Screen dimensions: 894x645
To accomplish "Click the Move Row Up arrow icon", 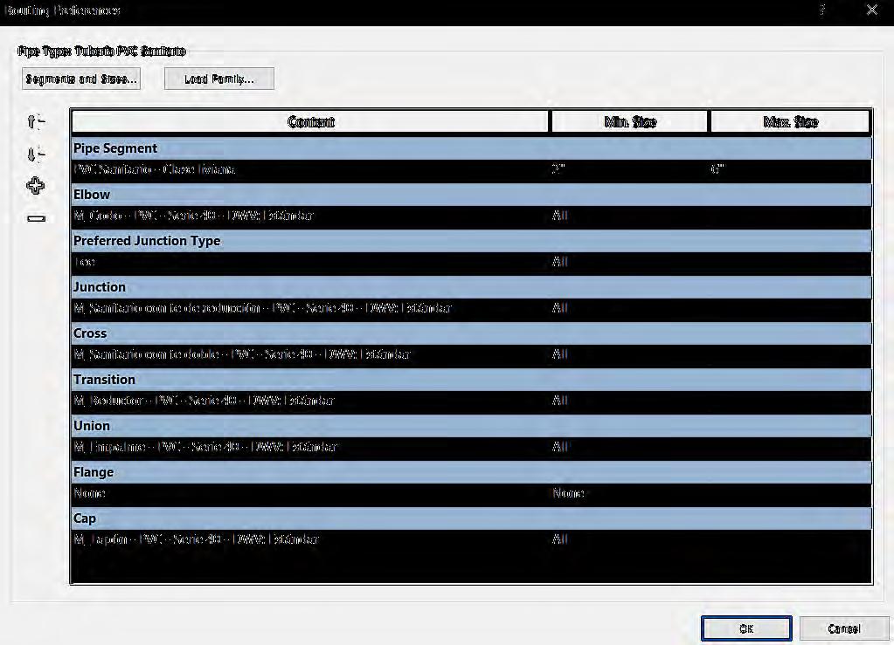I will tap(35, 121).
